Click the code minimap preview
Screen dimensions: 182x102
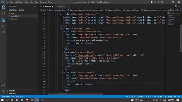click(x=173, y=19)
